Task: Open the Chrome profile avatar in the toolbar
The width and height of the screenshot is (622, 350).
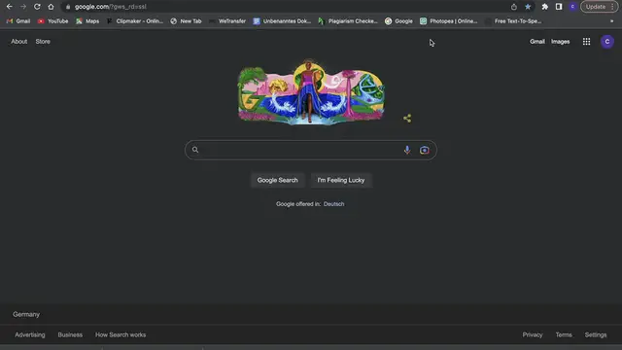Action: click(x=572, y=7)
